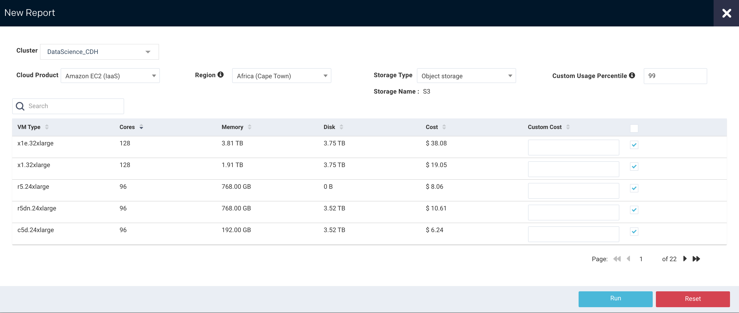
Task: Sort table by Memory column
Action: 249,127
